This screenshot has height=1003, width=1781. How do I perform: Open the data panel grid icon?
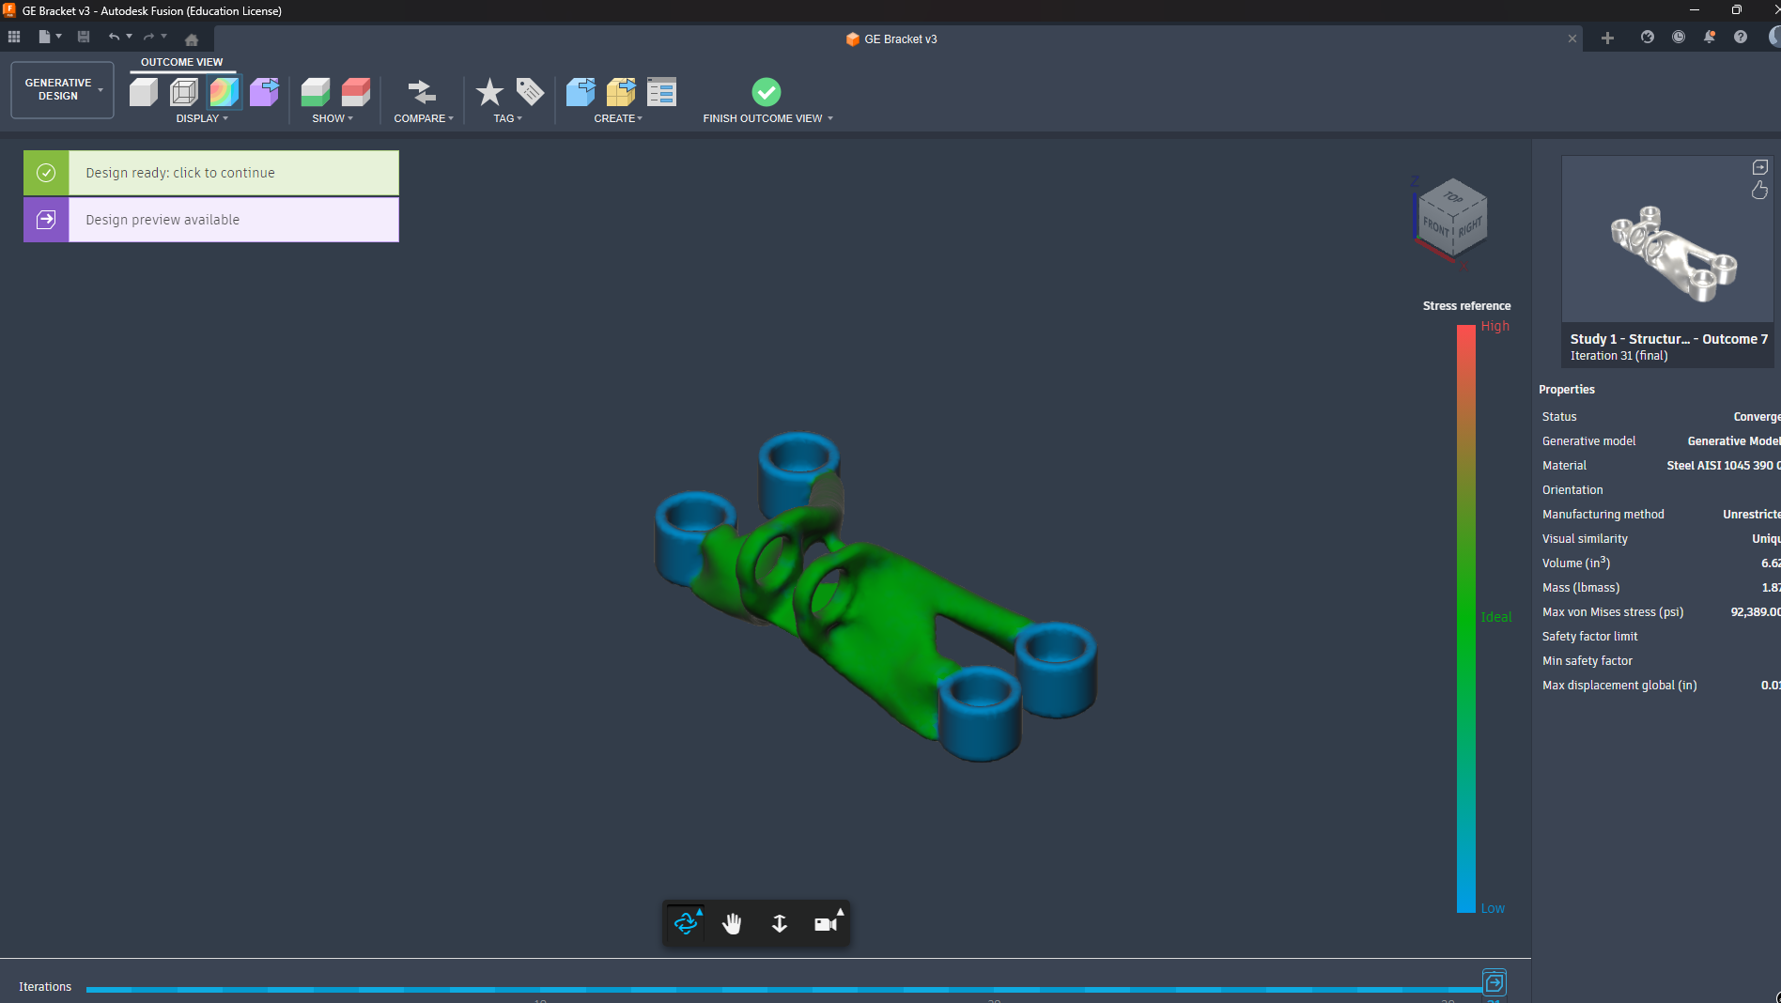point(14,38)
